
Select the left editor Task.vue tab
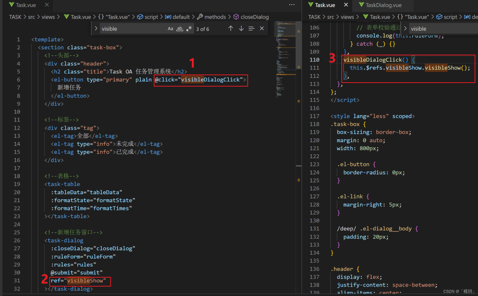26,5
